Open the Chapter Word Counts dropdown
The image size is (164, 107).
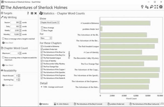[x=50, y=22]
